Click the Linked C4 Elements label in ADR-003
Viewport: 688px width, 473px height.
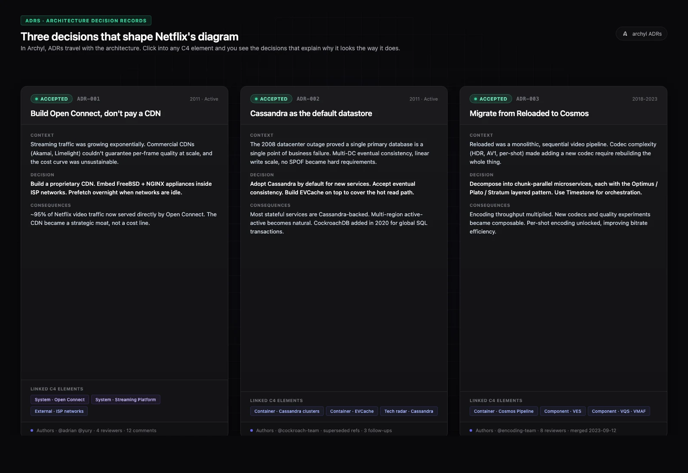pyautogui.click(x=496, y=400)
